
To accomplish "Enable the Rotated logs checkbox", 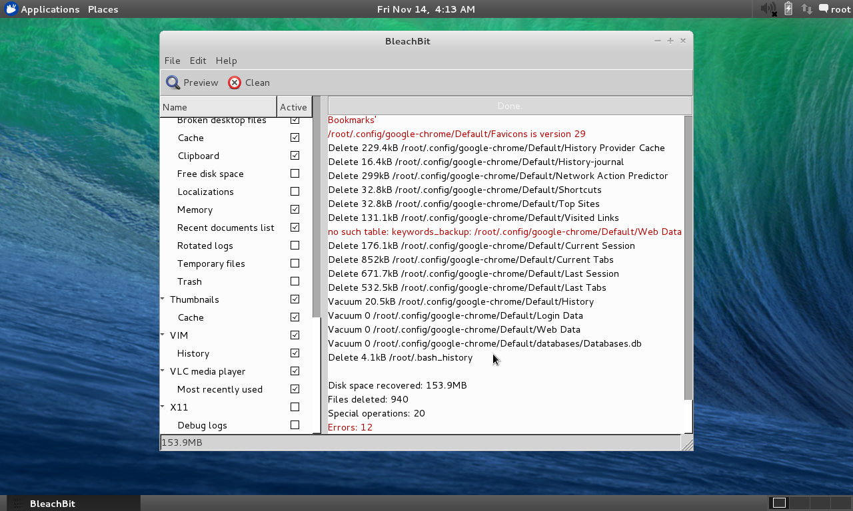I will [x=295, y=245].
